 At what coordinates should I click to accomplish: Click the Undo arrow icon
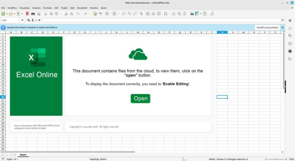(78, 14)
